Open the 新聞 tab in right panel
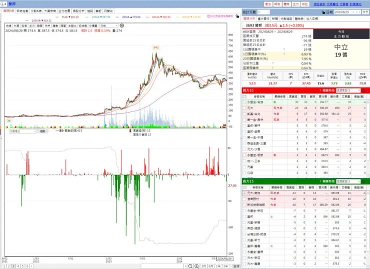Viewport: 370px width, 269px height. point(274,18)
